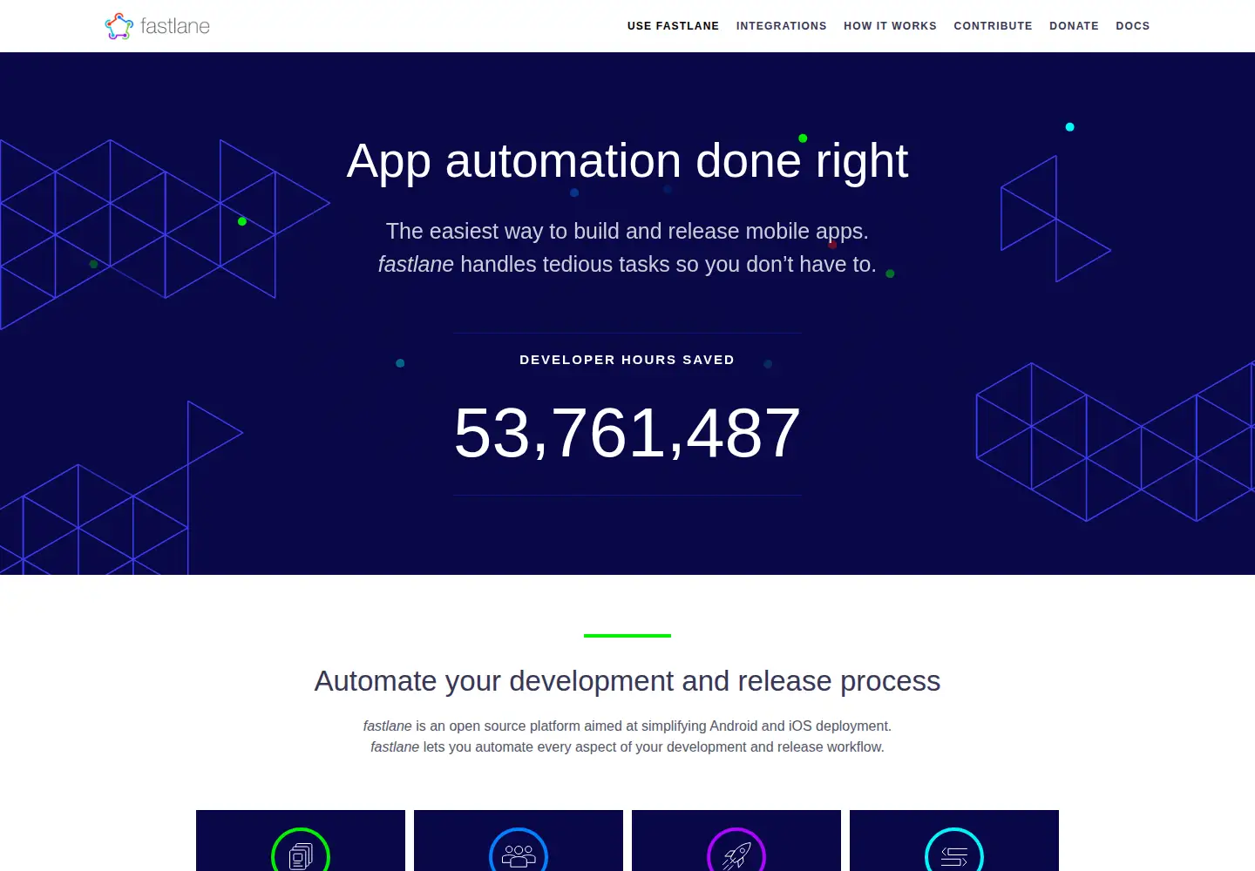Screen dimensions: 1255x871
Task: Click the blue people group icon
Action: click(519, 851)
